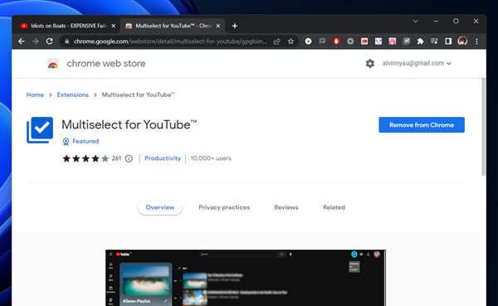Show the Related tab
This screenshot has width=498, height=306.
tap(334, 207)
